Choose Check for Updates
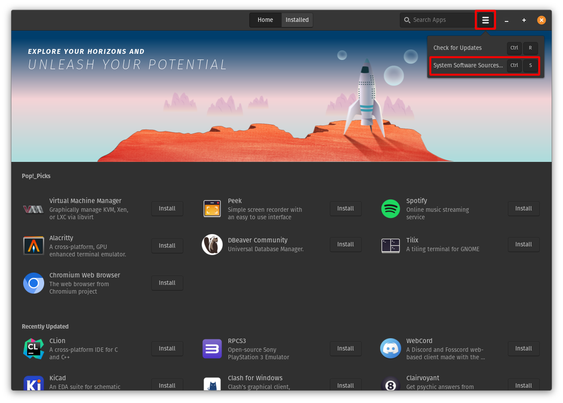Screen dimensions: 563x403 (x=457, y=48)
